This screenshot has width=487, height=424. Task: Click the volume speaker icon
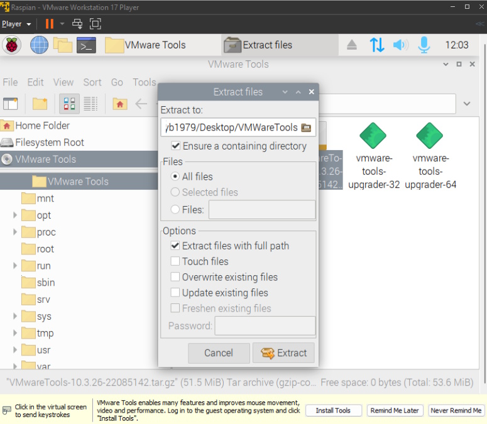pyautogui.click(x=400, y=45)
